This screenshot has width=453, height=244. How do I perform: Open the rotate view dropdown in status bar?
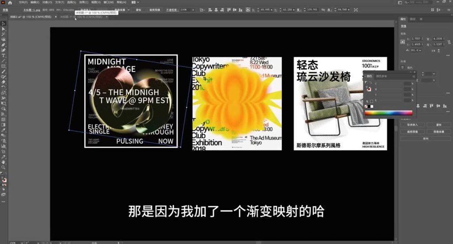click(38, 243)
